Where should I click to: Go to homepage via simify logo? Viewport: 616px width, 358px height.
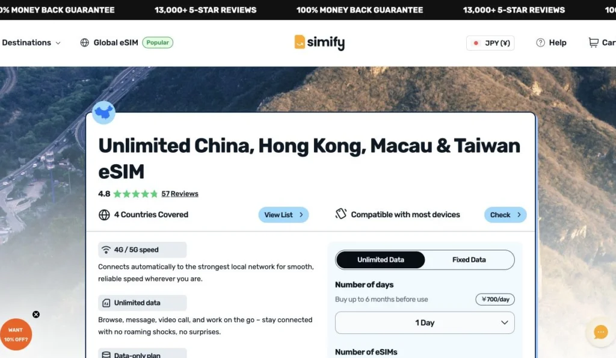point(319,43)
